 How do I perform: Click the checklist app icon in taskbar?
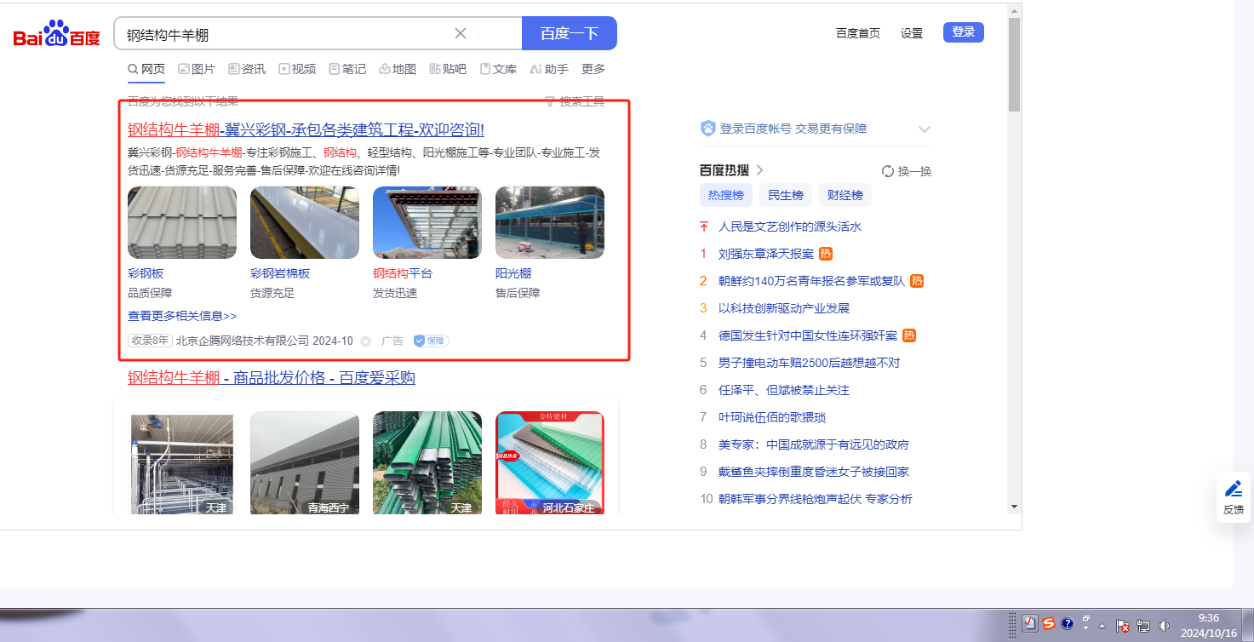(x=1030, y=623)
